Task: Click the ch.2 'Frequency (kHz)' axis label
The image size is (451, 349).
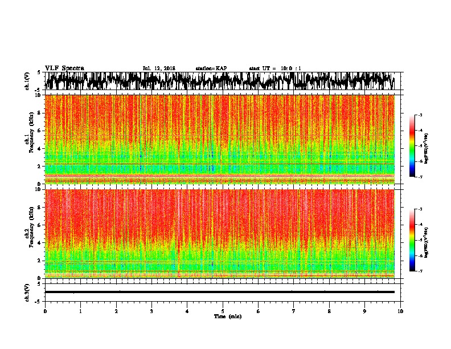Action: pyautogui.click(x=31, y=226)
